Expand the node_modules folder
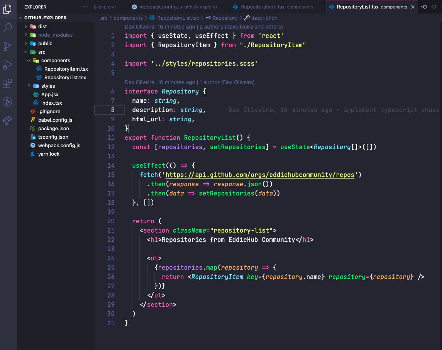 pos(25,35)
